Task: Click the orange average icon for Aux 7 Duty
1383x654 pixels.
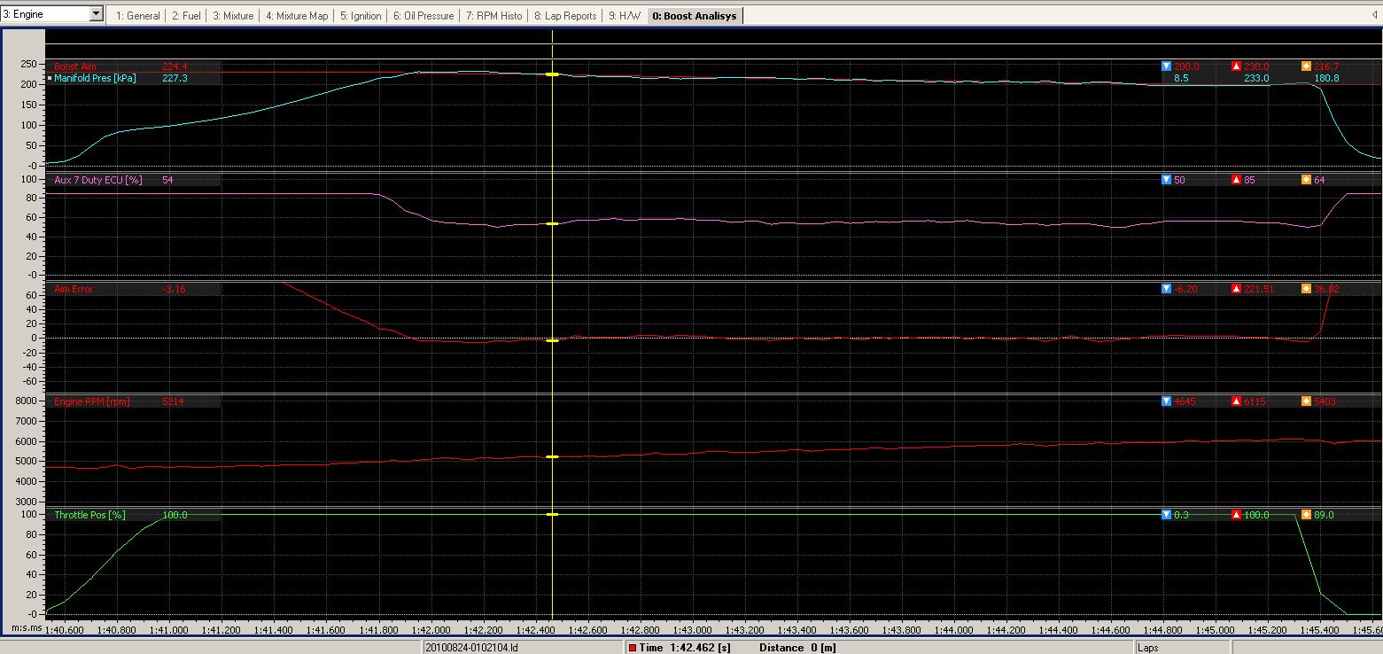Action: tap(1306, 180)
